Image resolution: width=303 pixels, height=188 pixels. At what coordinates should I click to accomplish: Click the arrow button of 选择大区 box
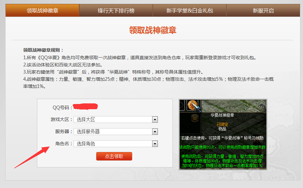coord(155,120)
